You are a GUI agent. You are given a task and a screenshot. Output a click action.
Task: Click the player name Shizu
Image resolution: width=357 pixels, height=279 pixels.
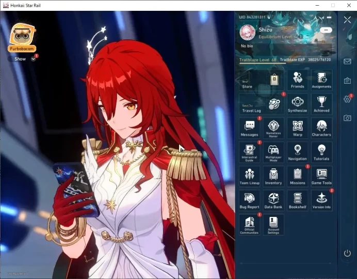(x=265, y=29)
